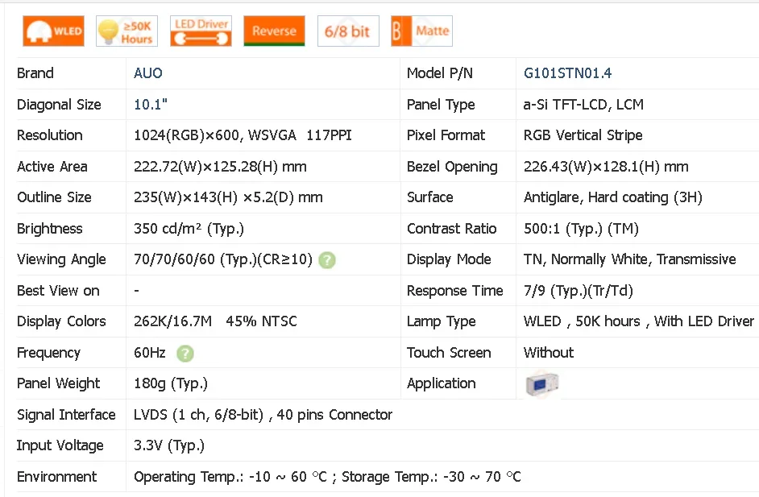Click the Application device thumbnail
Image resolution: width=759 pixels, height=497 pixels.
[542, 384]
